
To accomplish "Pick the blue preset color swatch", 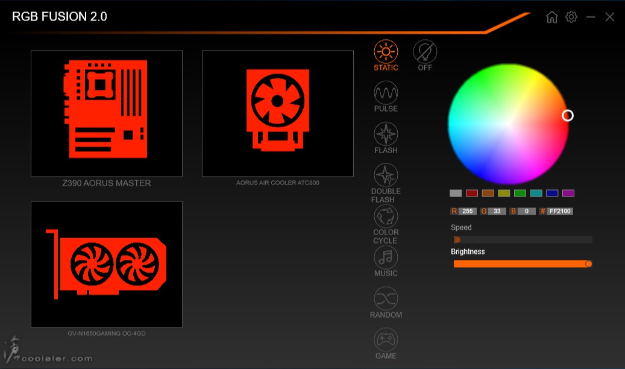I will click(552, 193).
